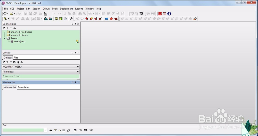Toggle the pin on Window list panel
This screenshot has width=258, height=136.
click(75, 83)
